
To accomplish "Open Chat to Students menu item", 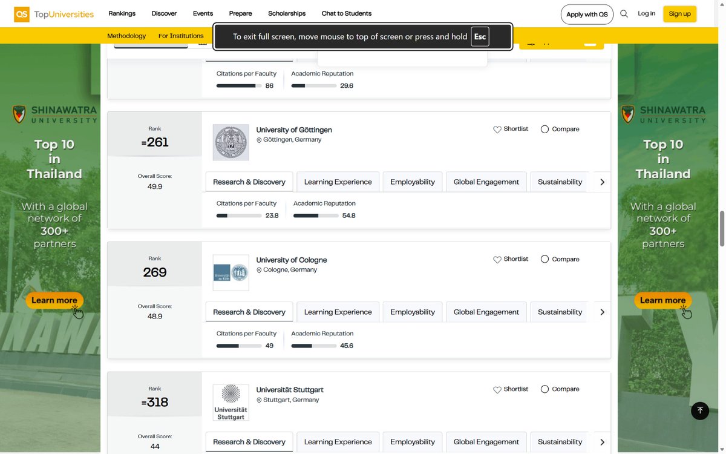I will click(347, 13).
